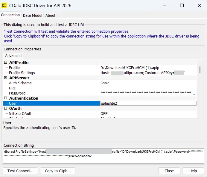Click the masked Password value
Screen dimensions: 207x177
(147, 93)
